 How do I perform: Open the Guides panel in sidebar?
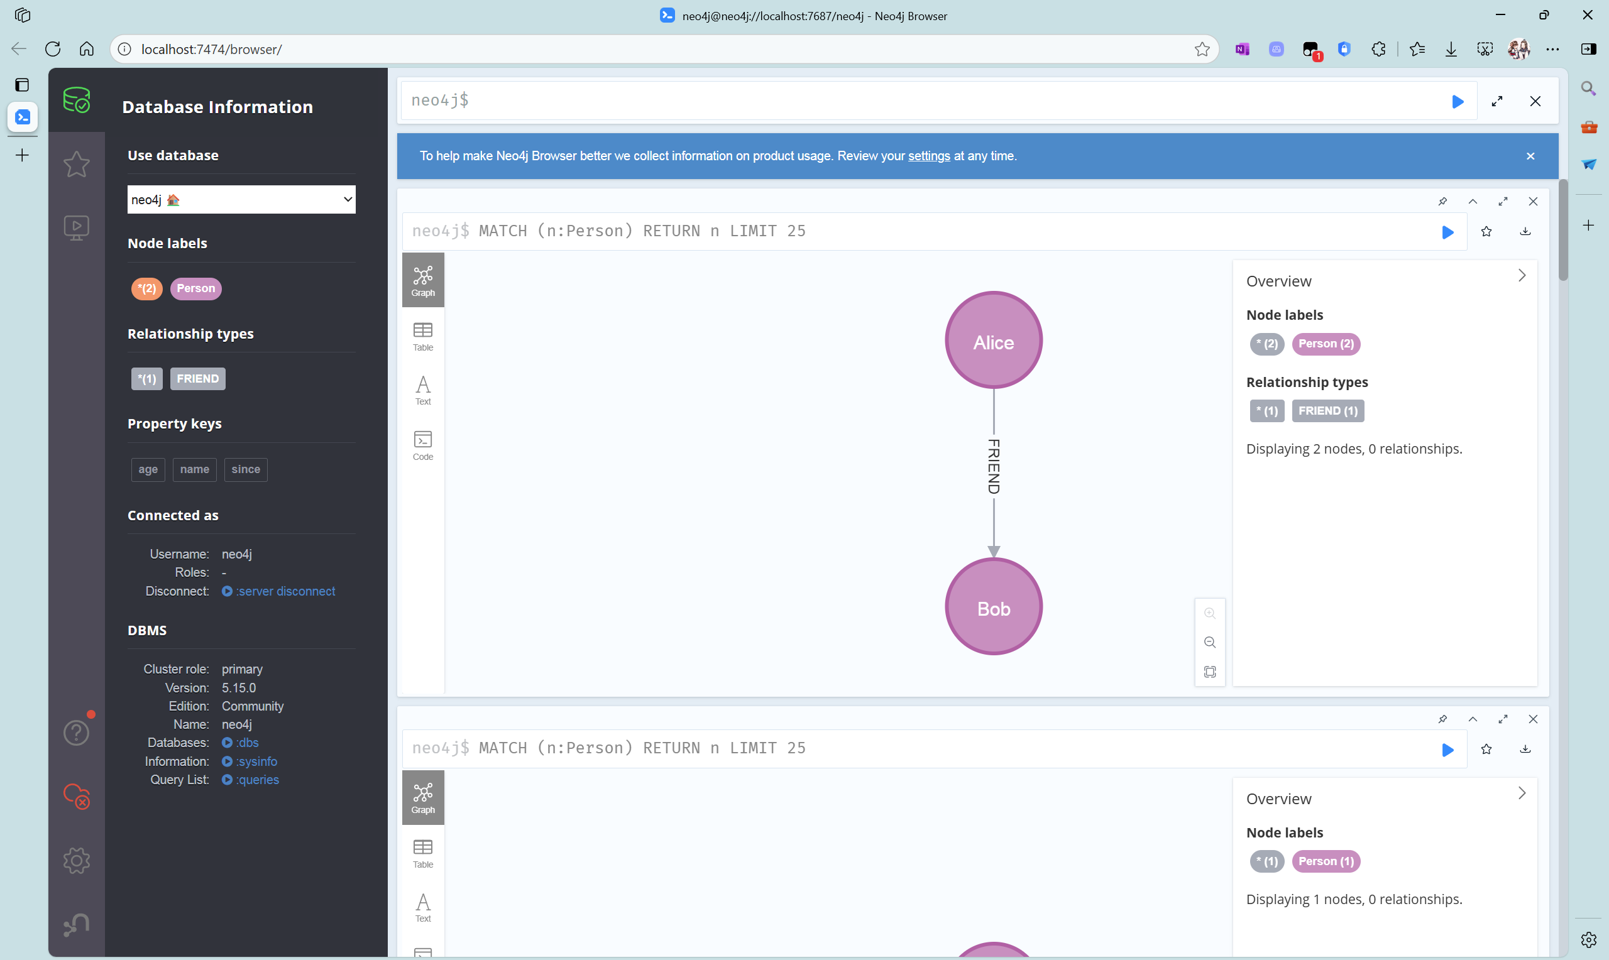click(76, 227)
